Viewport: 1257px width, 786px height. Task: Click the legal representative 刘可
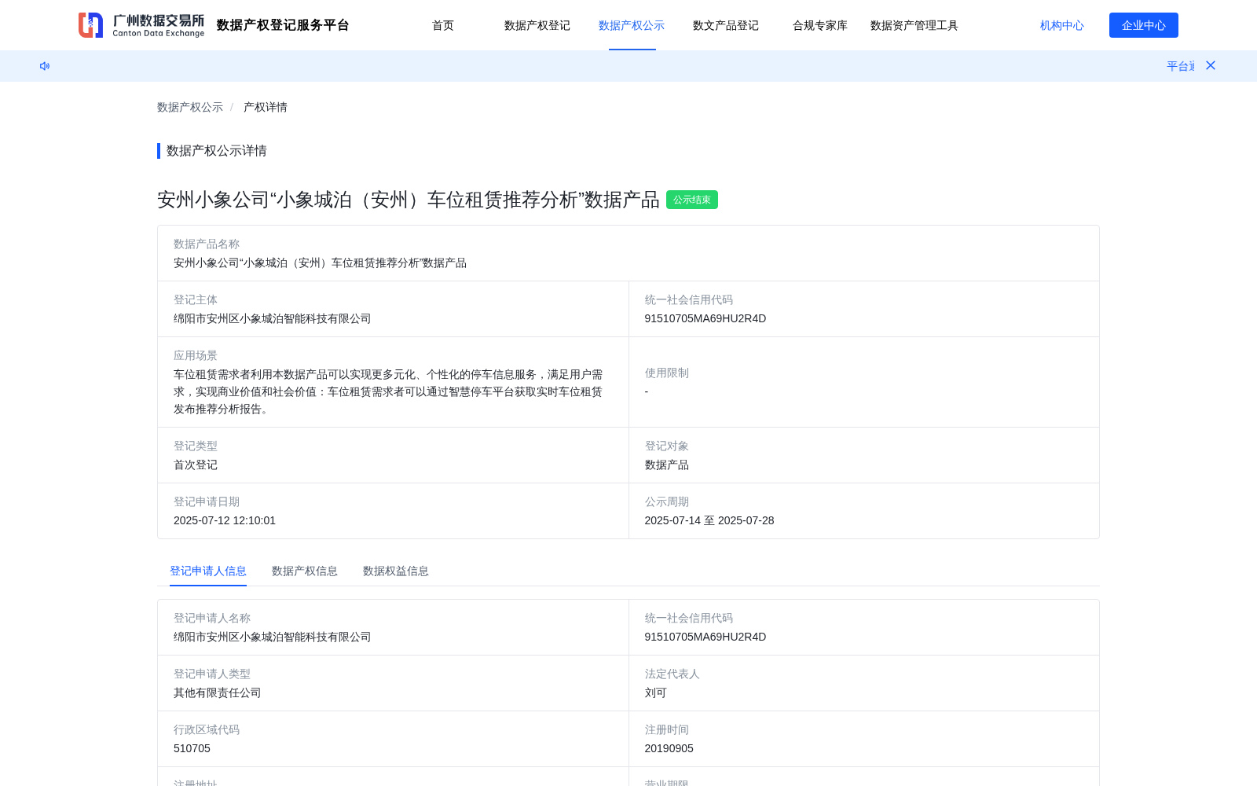656,692
